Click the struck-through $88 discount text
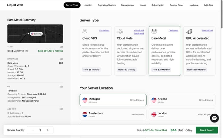Viewport: 223px width, 139px height. click(139, 130)
